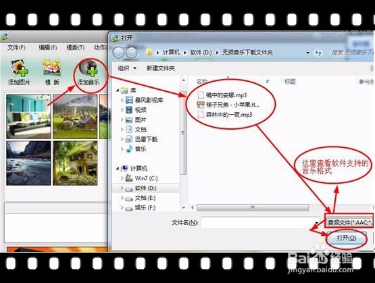Click the Win7 (C:) drive icon
The width and height of the screenshot is (375, 283).
[129, 178]
